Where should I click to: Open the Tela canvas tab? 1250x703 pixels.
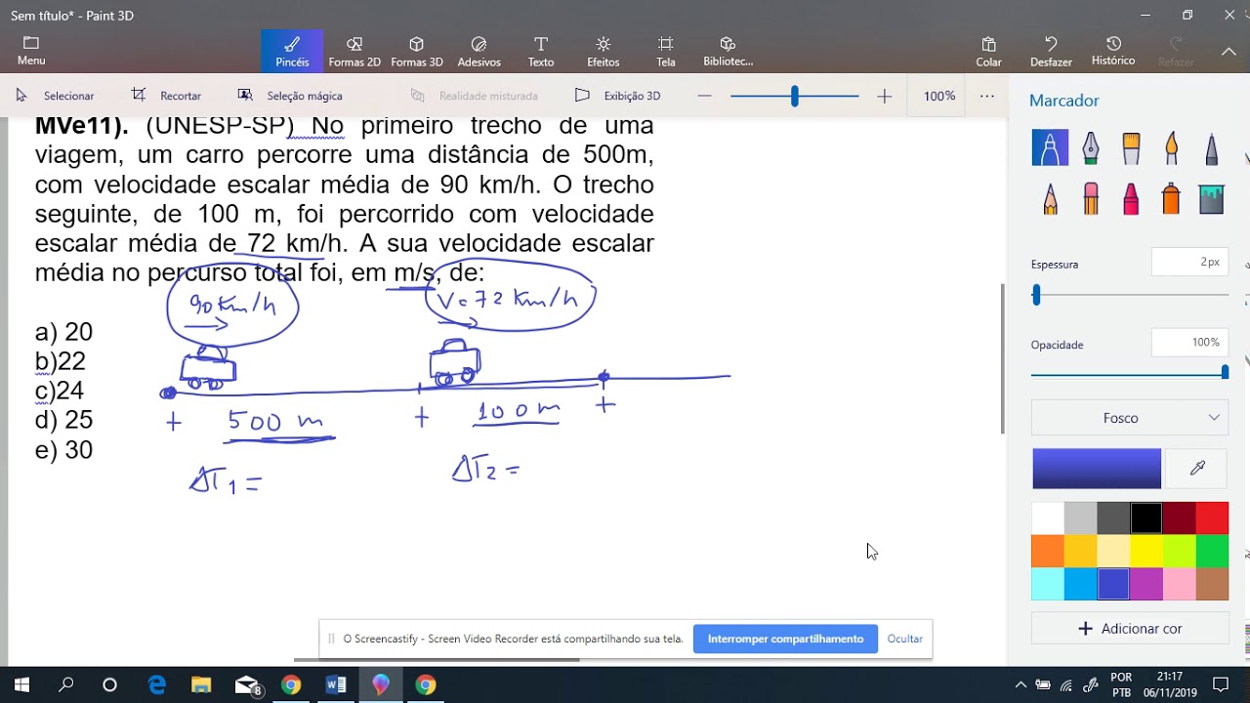666,52
